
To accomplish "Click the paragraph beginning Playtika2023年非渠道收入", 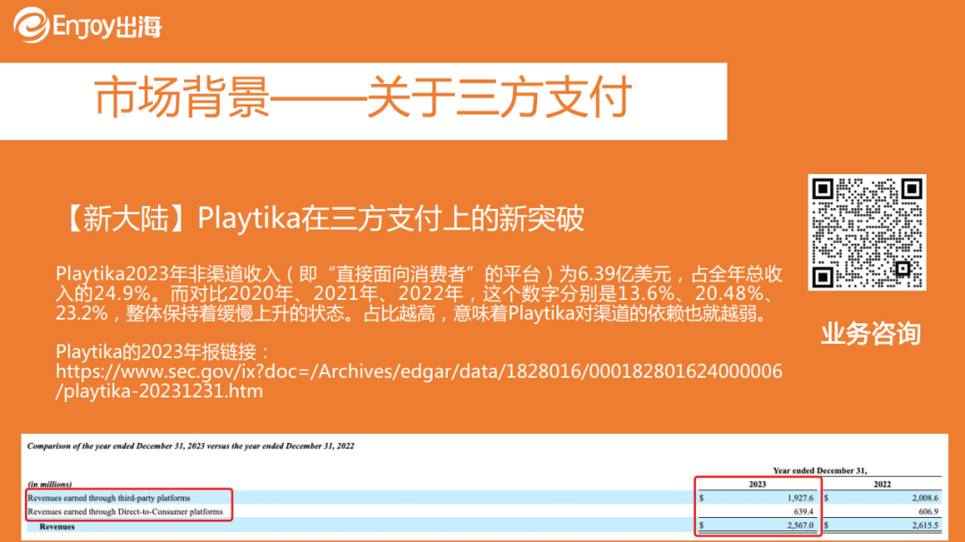I will pos(418,294).
